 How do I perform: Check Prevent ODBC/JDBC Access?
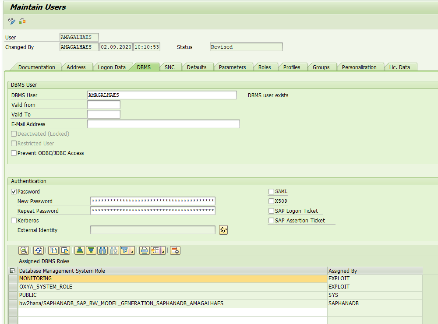click(x=14, y=153)
